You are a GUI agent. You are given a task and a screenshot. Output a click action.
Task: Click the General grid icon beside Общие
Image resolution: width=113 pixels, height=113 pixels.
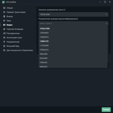4,8
